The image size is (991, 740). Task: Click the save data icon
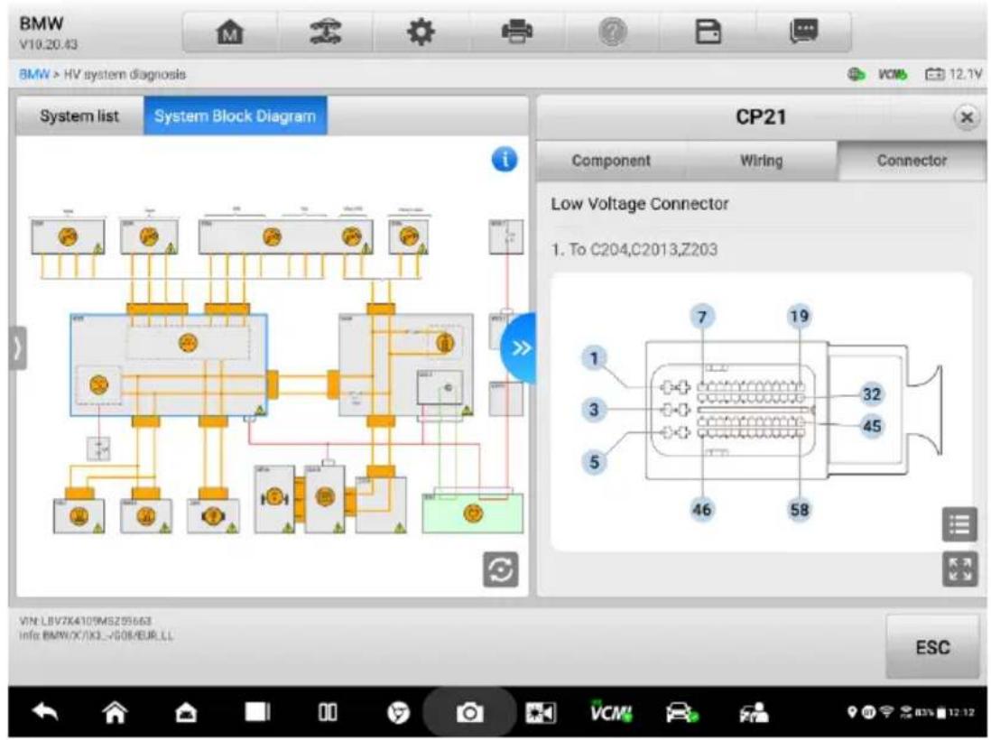(x=708, y=32)
